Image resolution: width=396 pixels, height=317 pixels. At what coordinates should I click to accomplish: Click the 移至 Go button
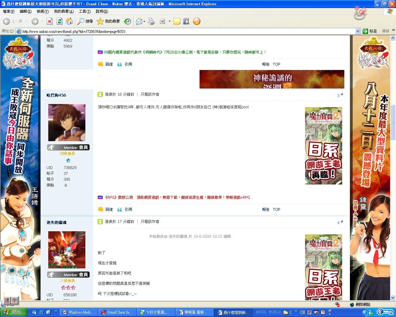pyautogui.click(x=370, y=31)
